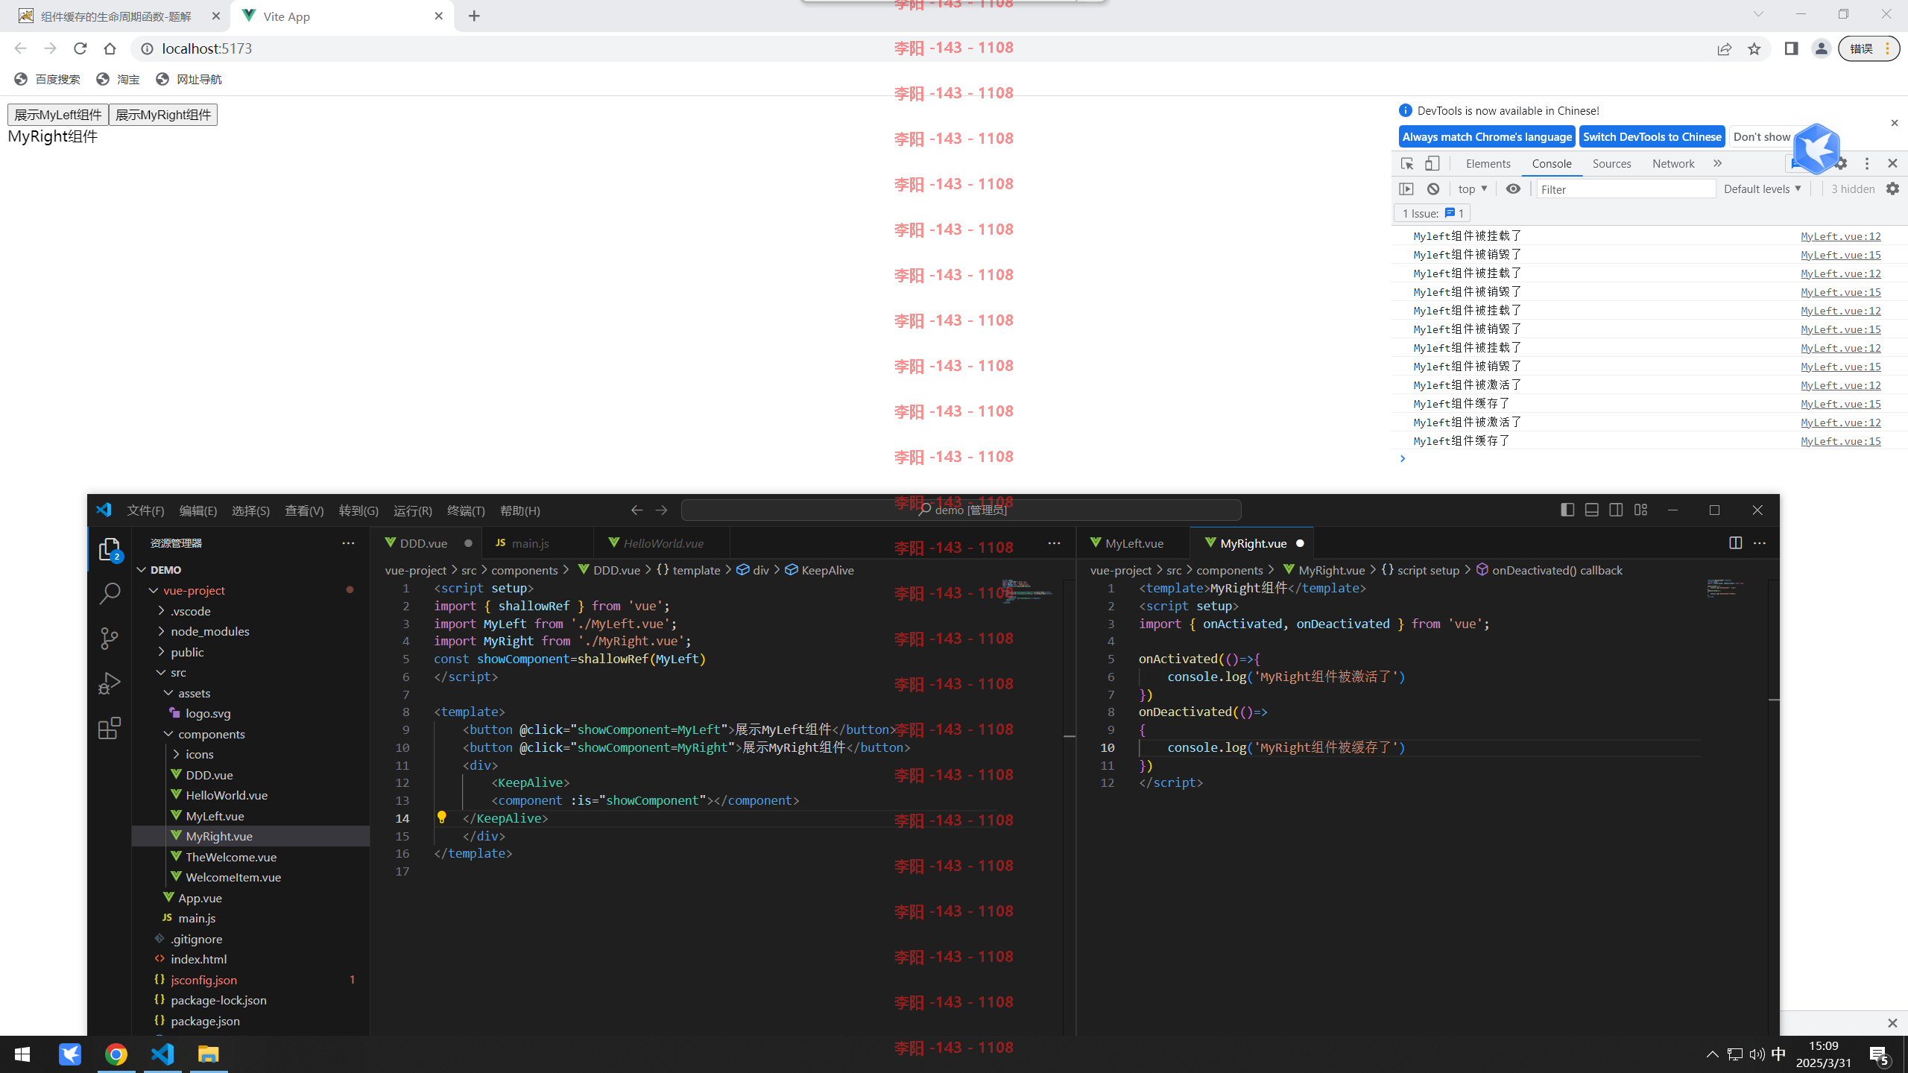The width and height of the screenshot is (1908, 1073).
Task: Click File Explorer icon in taskbar
Action: click(x=209, y=1054)
